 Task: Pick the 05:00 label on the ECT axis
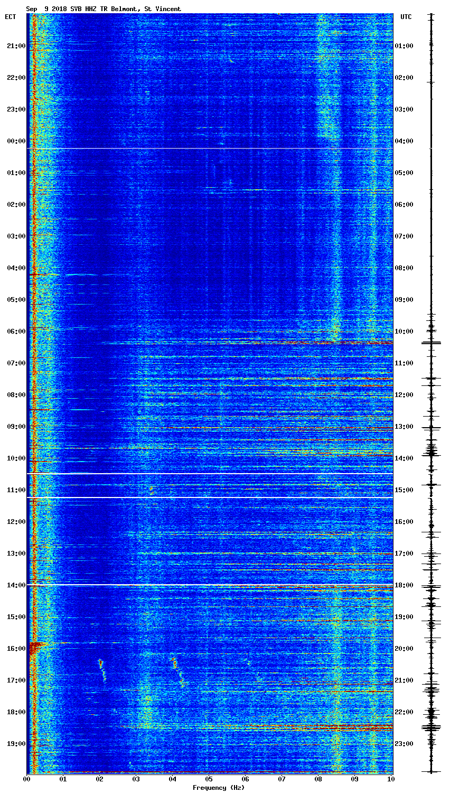point(15,300)
